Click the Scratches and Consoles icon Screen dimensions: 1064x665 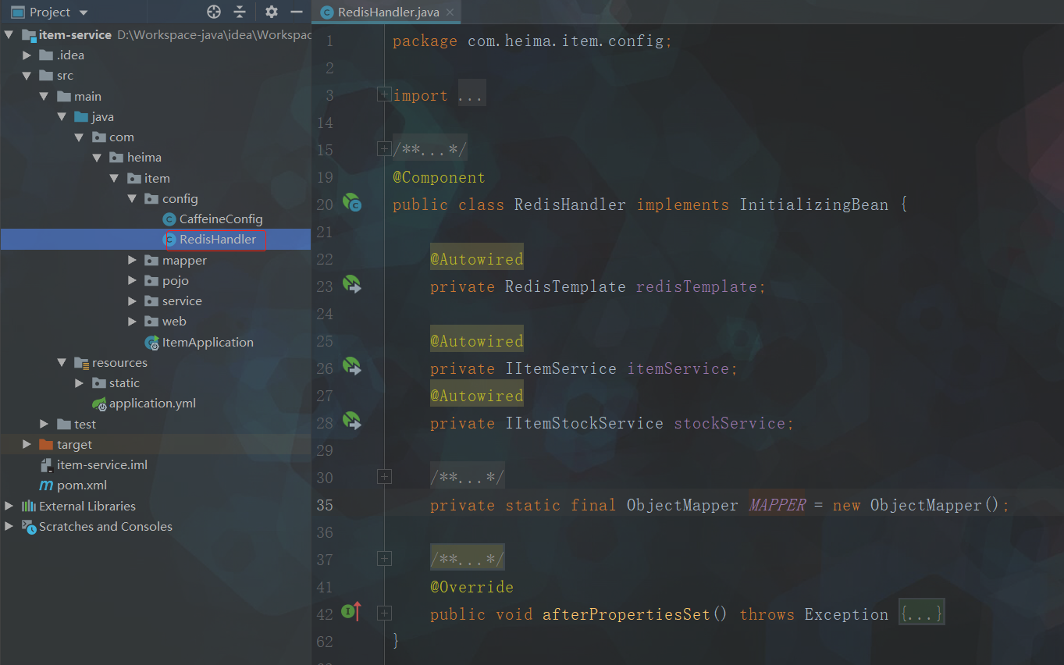29,527
